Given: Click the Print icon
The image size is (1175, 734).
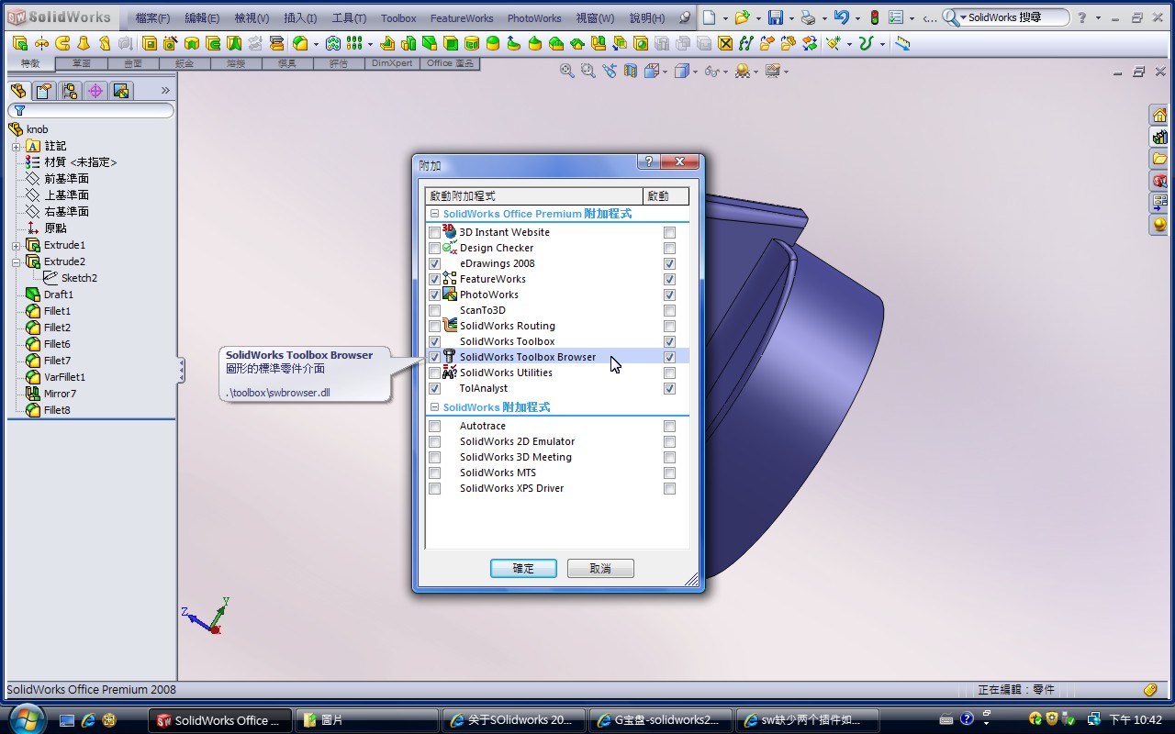Looking at the screenshot, I should [808, 17].
